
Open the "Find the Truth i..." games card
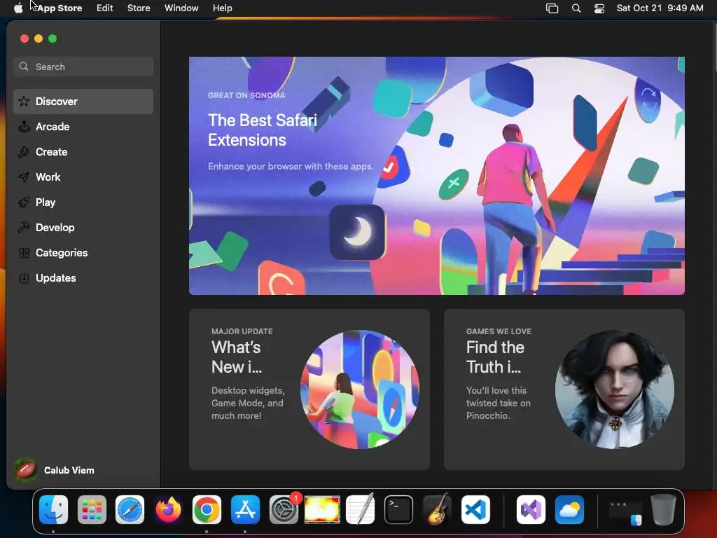coord(564,389)
